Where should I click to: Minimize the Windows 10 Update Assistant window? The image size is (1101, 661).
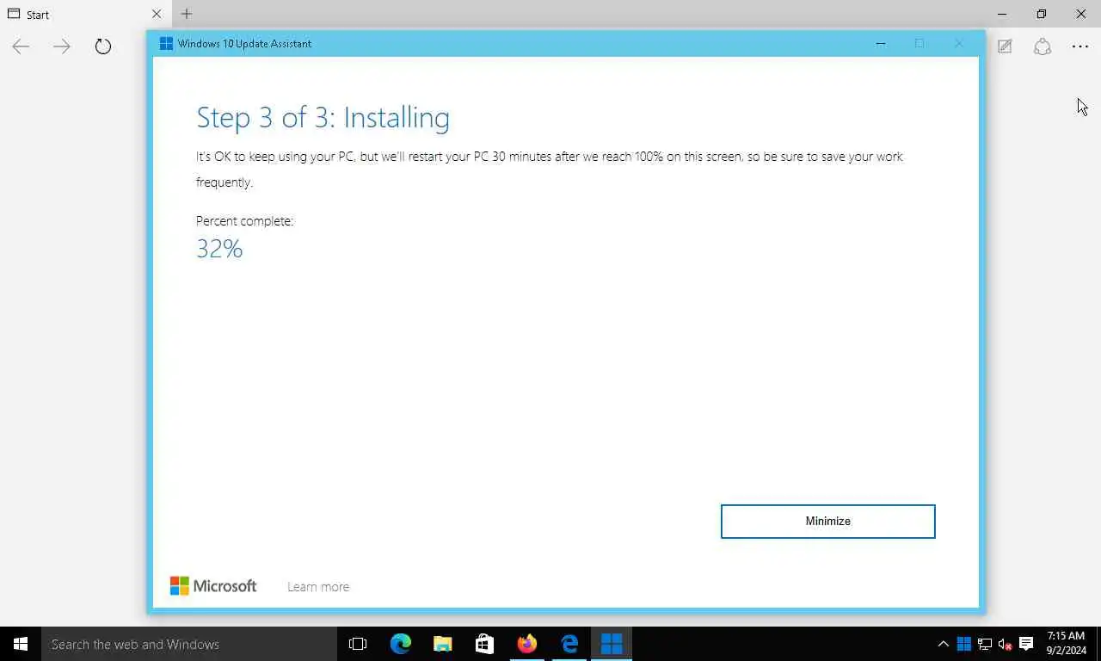pyautogui.click(x=880, y=44)
